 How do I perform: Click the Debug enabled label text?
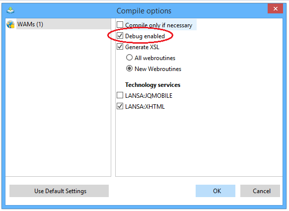[x=145, y=36]
